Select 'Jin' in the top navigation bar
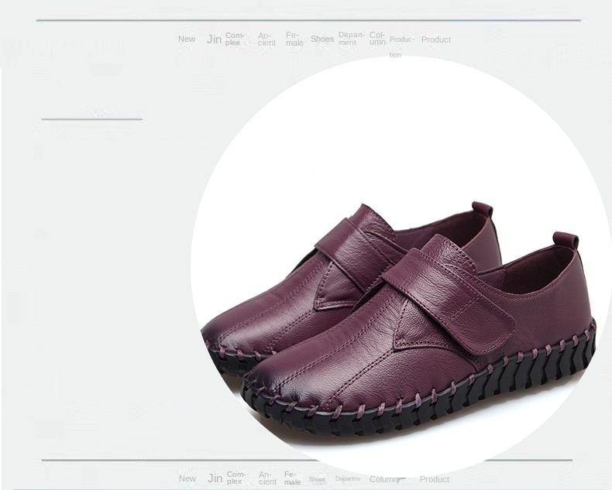This screenshot has width=612, height=490. [x=214, y=39]
